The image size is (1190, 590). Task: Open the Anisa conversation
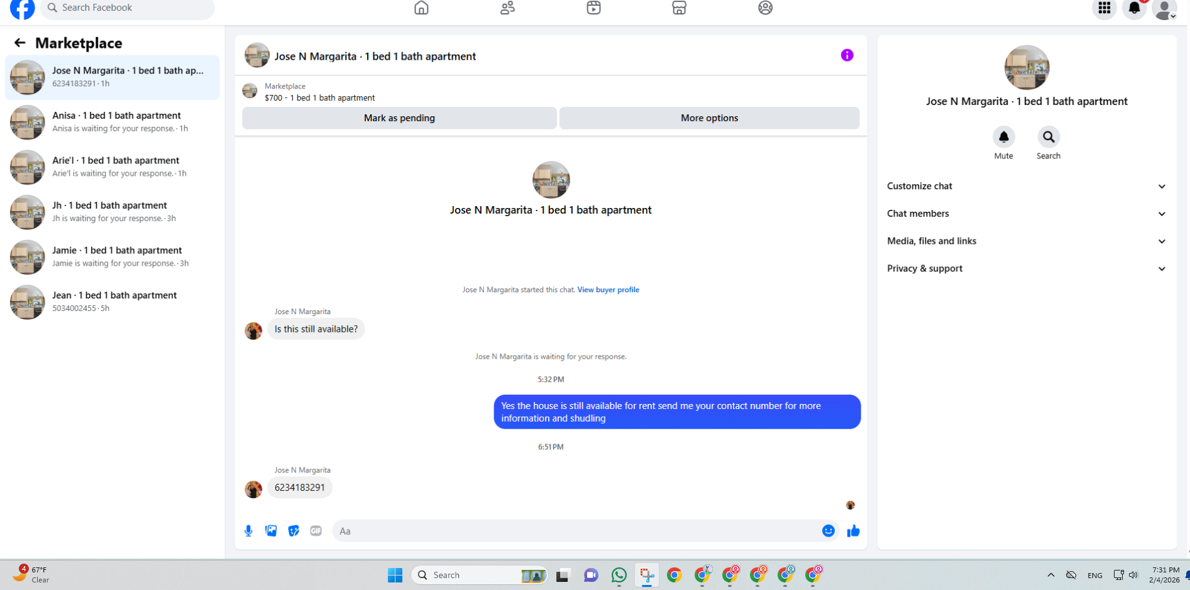click(112, 122)
